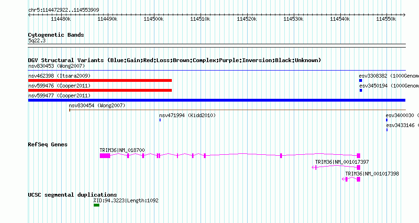419x223 pixels.
Task: Click the 114550k ruler tick label
Action: 386,19
